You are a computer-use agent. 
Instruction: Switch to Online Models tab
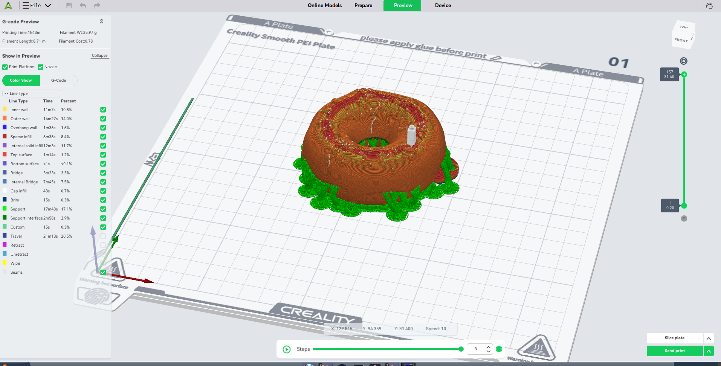325,5
